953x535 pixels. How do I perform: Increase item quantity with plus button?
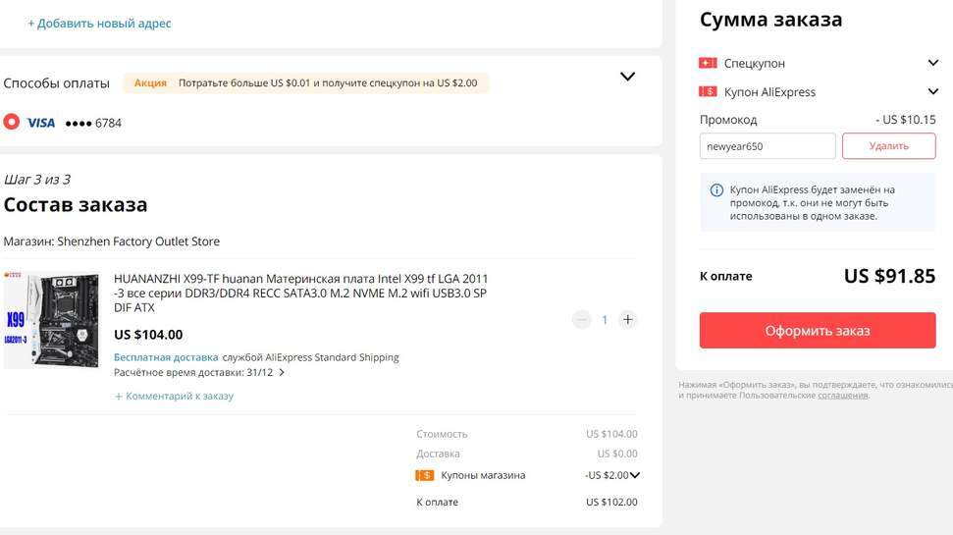point(628,319)
